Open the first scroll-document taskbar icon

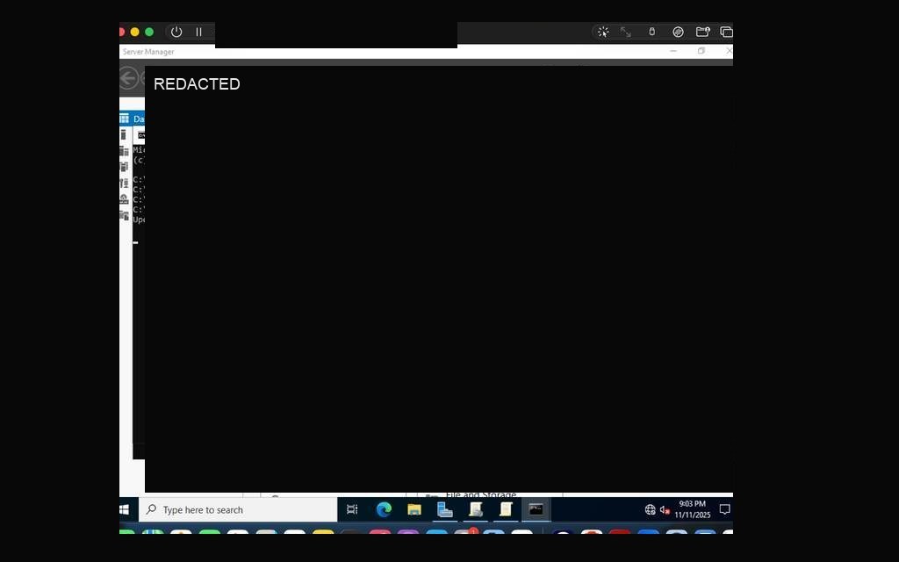pos(475,509)
